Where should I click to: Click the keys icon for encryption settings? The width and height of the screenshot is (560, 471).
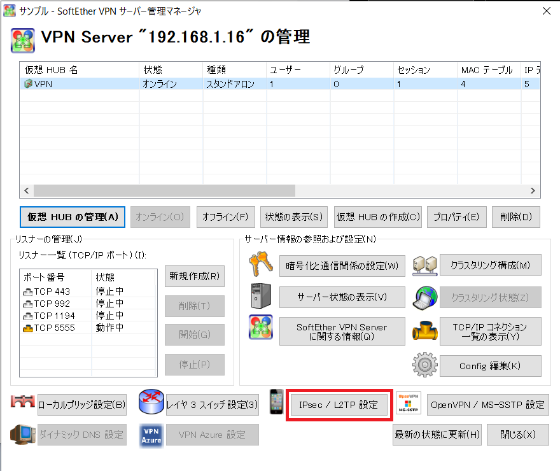261,264
